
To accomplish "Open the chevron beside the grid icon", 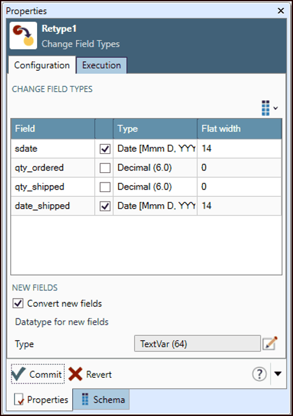I will pos(276,108).
